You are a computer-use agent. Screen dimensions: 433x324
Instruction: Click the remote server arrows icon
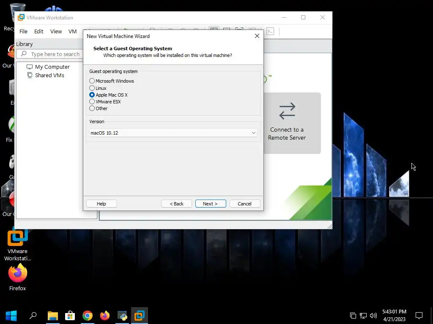287,111
